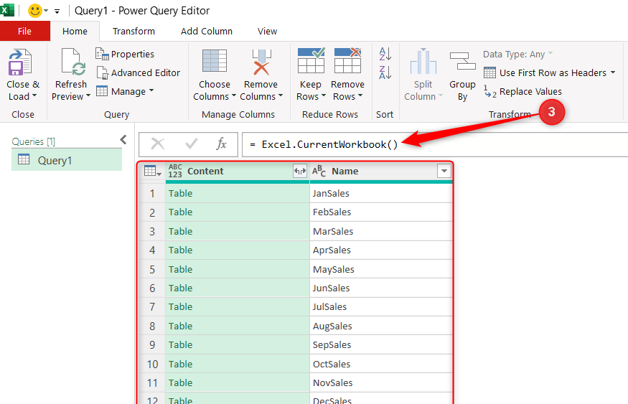This screenshot has width=628, height=404.
Task: Click Replace Values
Action: pos(522,91)
